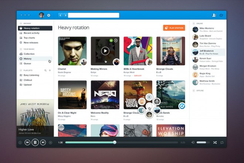The height and width of the screenshot is (163, 244).
Task: Click the Missy Higgins artist link
Action: (x=64, y=116)
